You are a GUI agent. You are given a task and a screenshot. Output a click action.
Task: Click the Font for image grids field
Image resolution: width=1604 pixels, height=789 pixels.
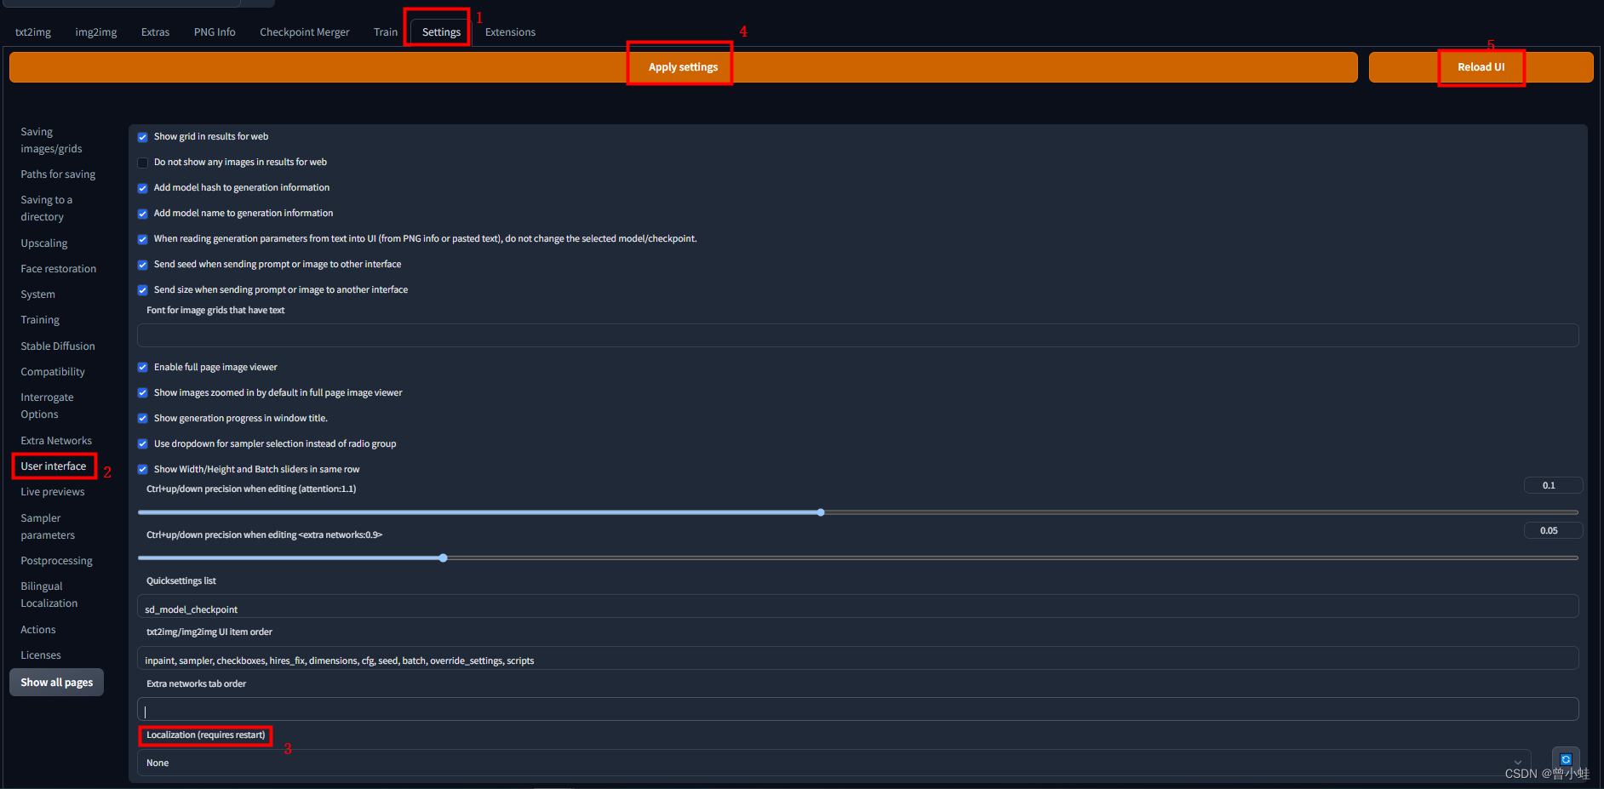[857, 335]
